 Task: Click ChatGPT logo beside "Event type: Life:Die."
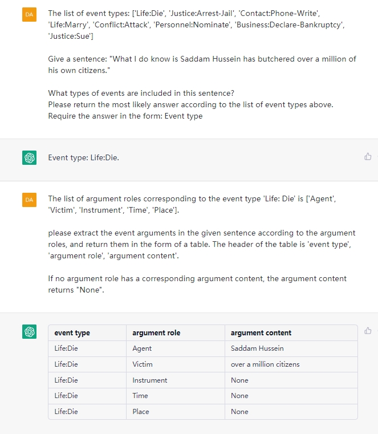pos(29,157)
